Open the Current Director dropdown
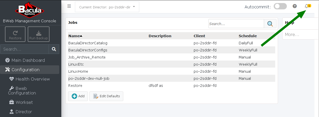The width and height of the screenshot is (319, 117). (x=107, y=7)
